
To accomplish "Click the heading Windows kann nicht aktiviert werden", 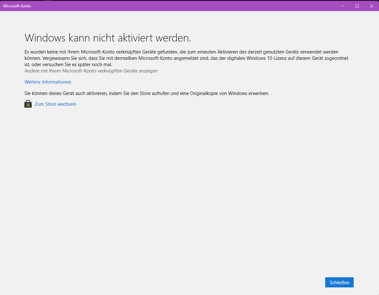I will coord(108,38).
